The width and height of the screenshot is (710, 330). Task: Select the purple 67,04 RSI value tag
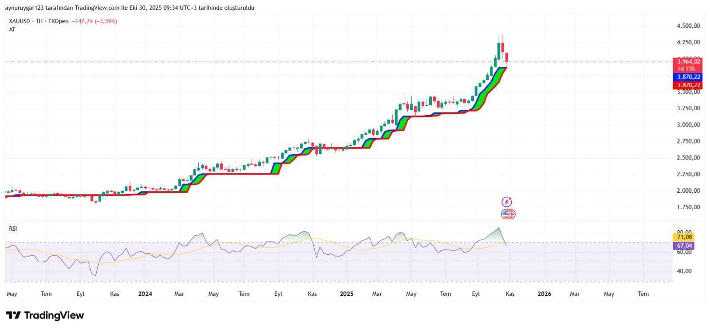tap(684, 245)
